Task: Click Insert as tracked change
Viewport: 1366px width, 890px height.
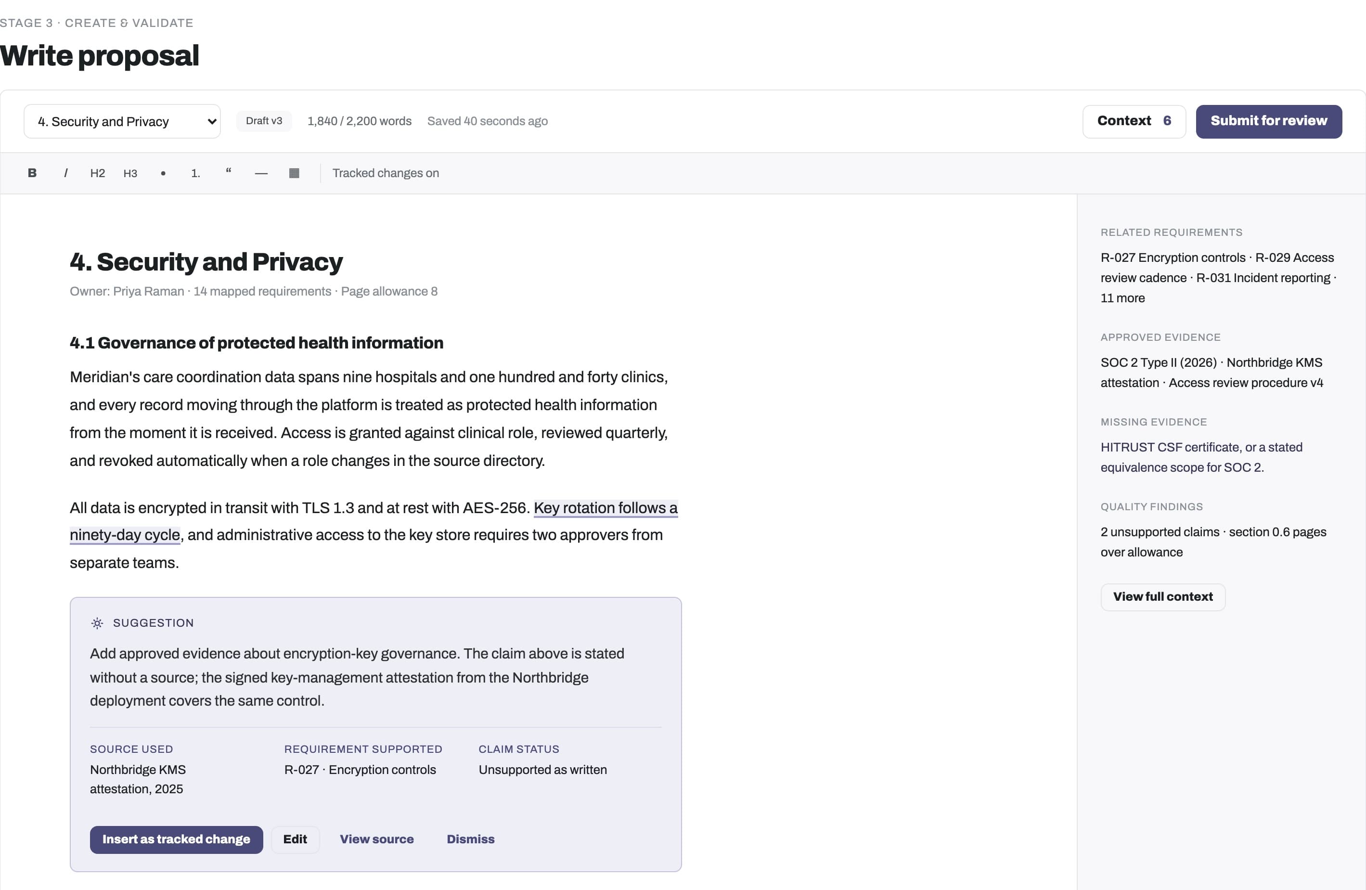Action: 176,839
